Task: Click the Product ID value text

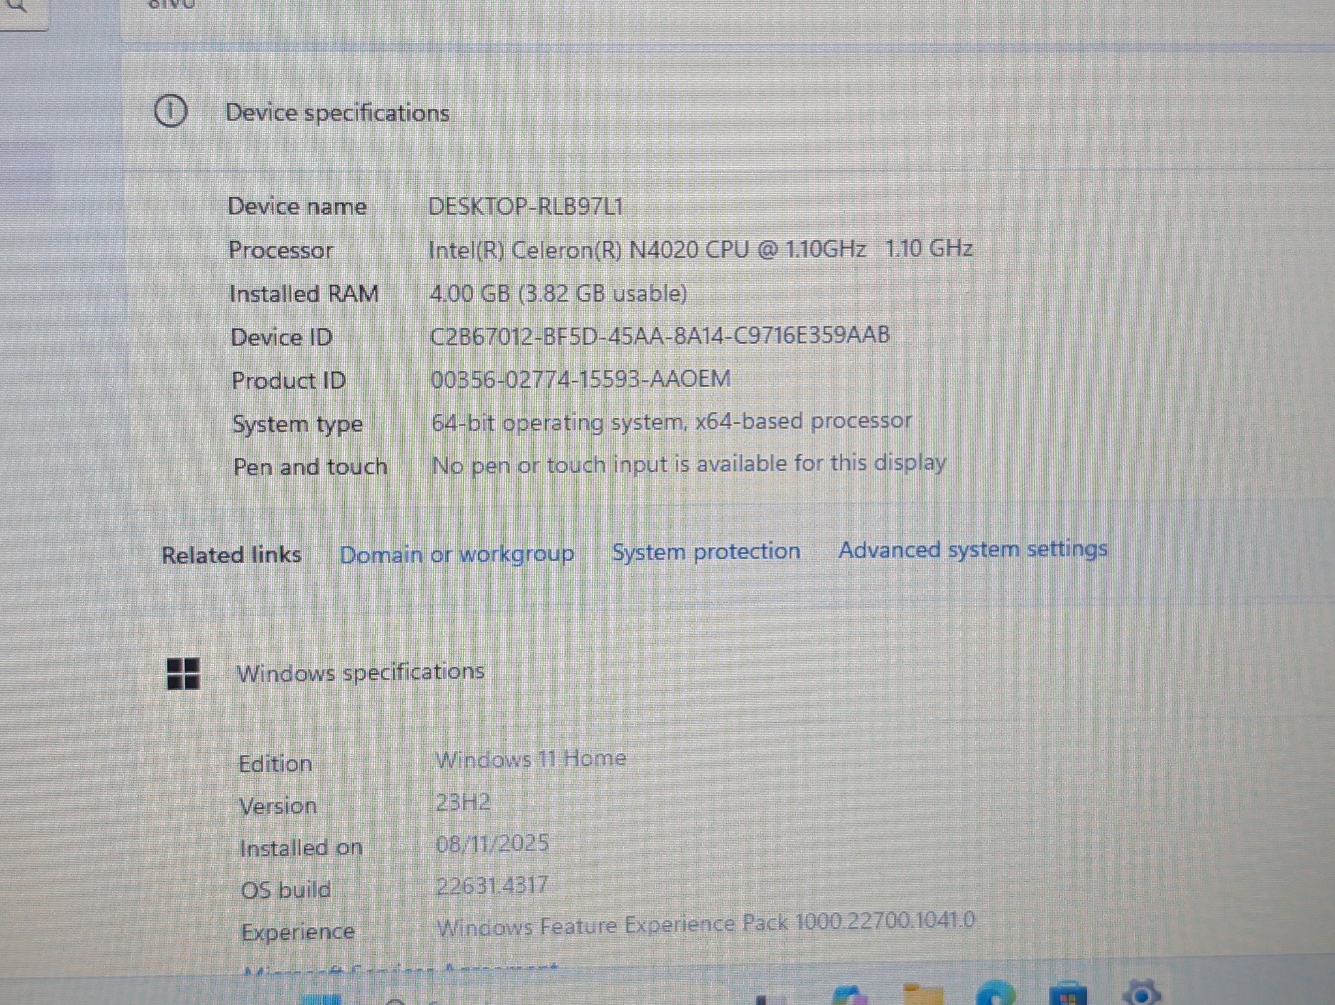Action: pos(580,379)
